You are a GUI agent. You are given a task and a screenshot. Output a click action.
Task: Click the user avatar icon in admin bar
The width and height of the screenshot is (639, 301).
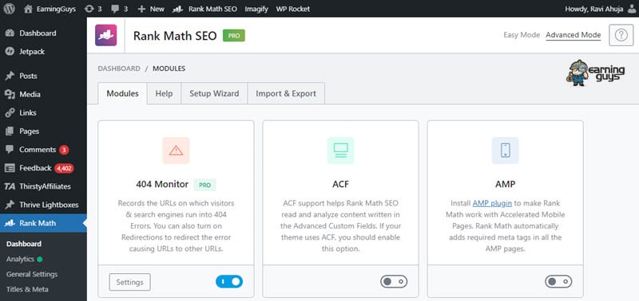(631, 9)
